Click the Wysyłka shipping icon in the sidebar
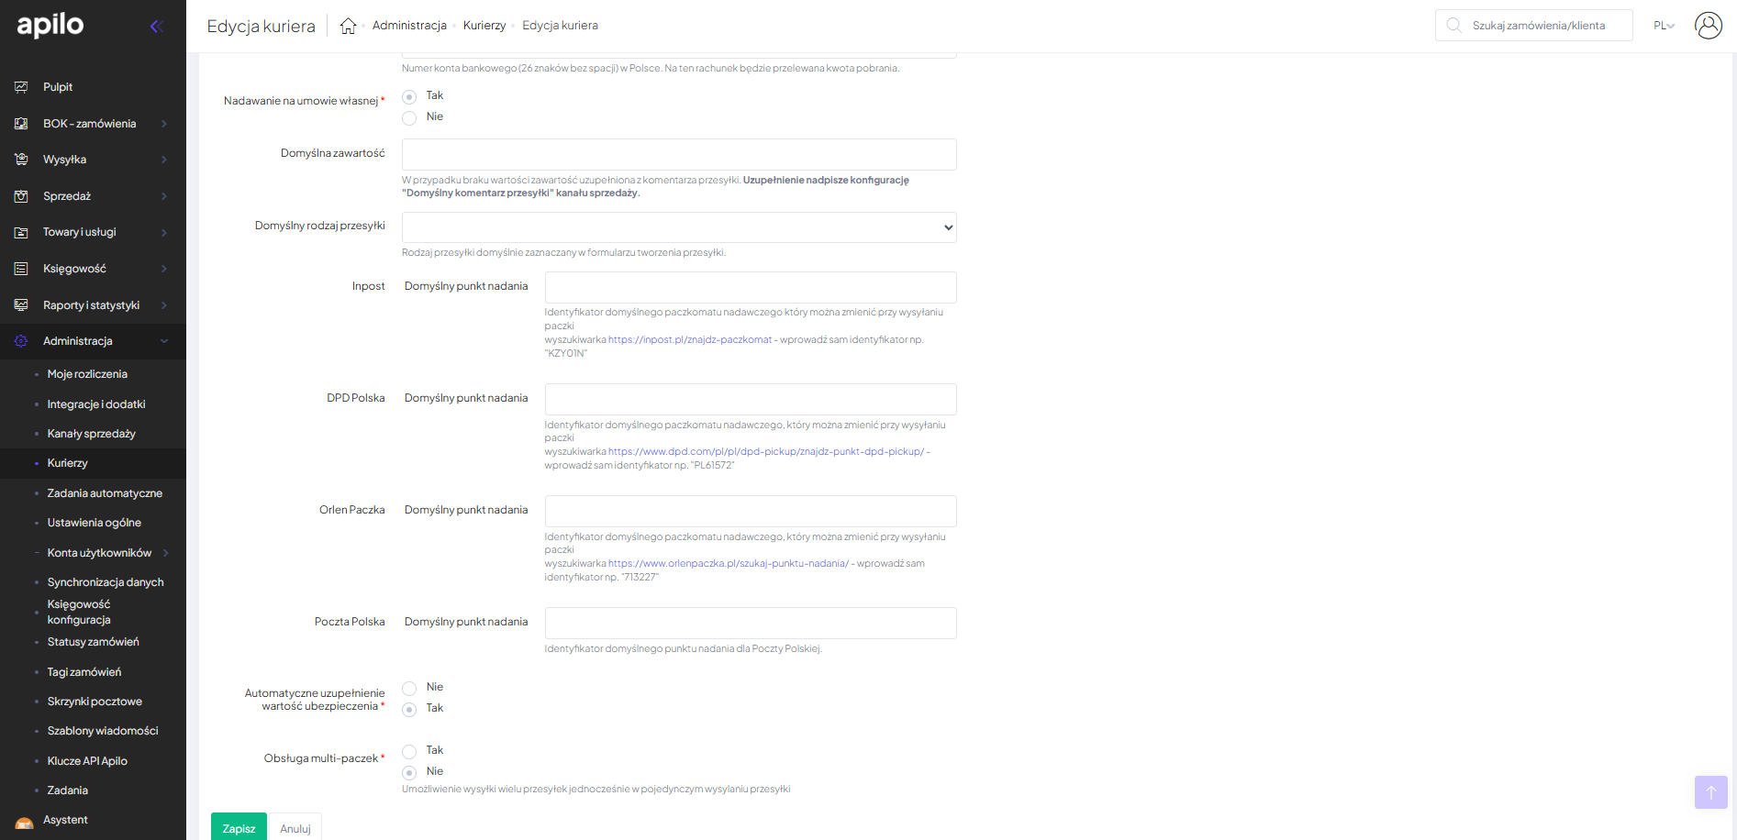 coord(21,160)
